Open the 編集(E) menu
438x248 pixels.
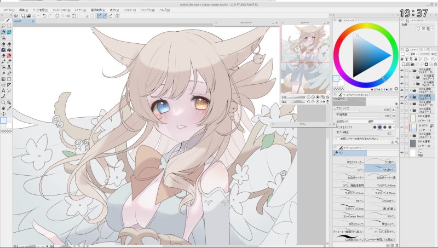click(23, 10)
